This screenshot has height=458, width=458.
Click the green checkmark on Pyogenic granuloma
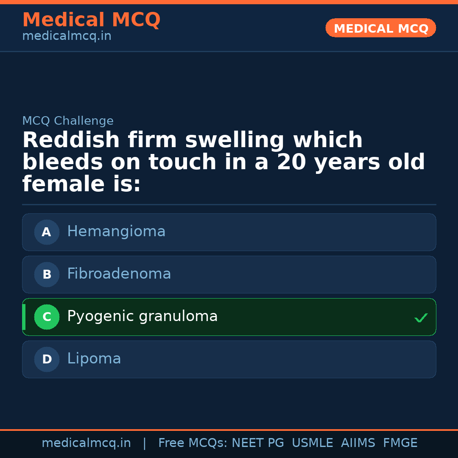(421, 318)
